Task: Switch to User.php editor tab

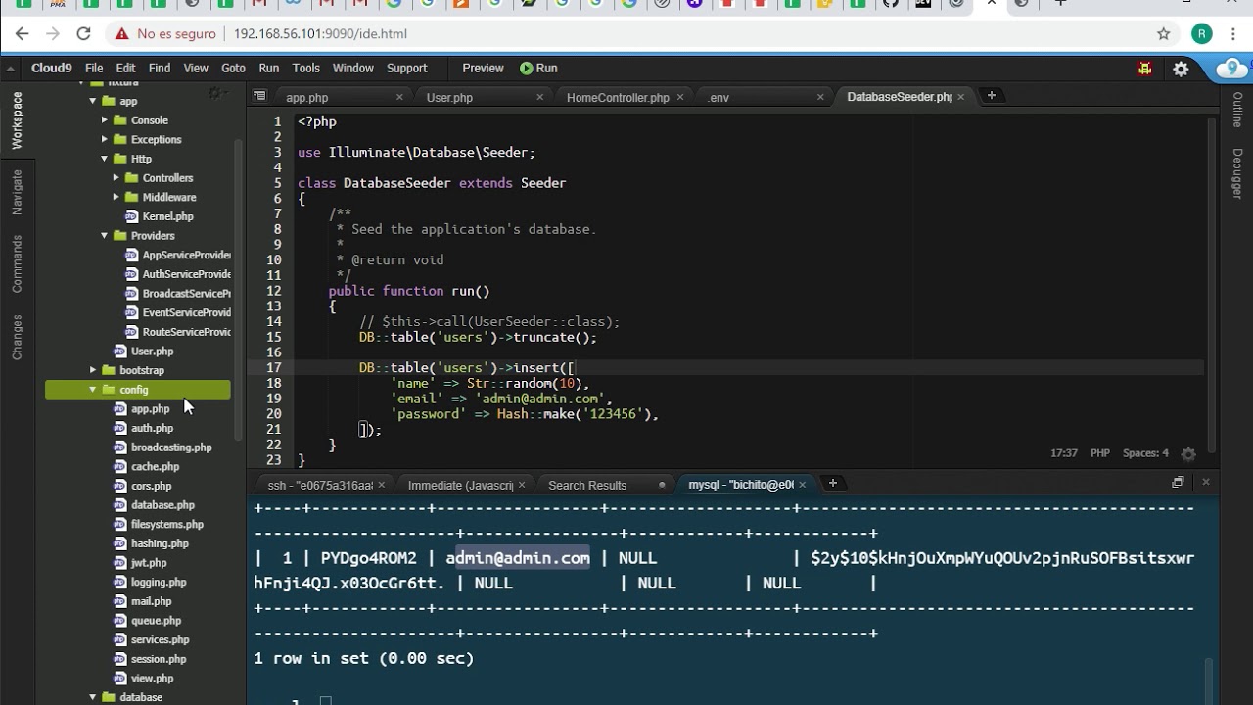Action: (x=449, y=98)
